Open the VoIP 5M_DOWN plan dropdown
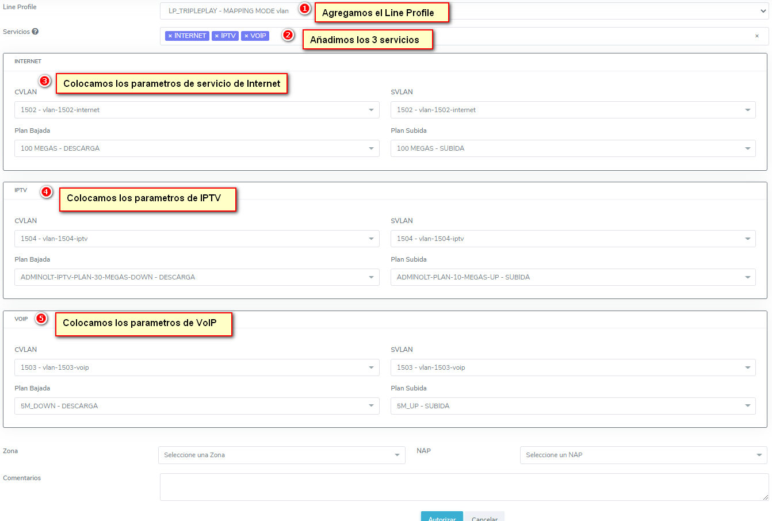The width and height of the screenshot is (772, 521). (196, 406)
